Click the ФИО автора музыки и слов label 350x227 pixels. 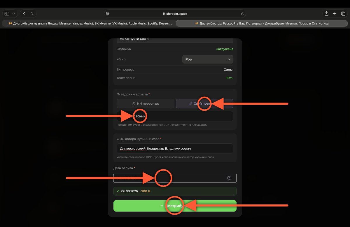(x=139, y=139)
